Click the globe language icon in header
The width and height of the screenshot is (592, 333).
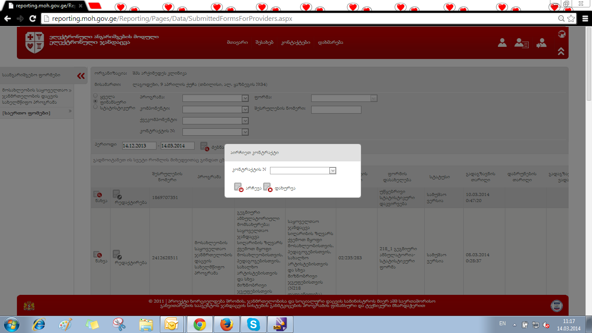pos(562,34)
